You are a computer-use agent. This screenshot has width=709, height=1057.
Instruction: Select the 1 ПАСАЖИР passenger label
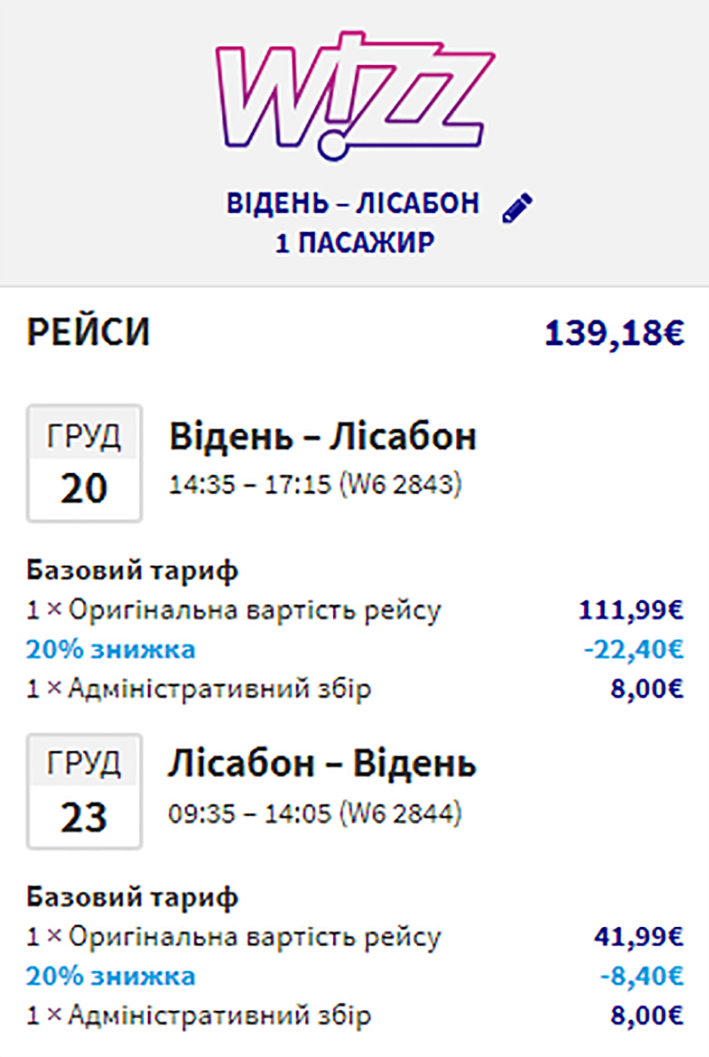(354, 243)
